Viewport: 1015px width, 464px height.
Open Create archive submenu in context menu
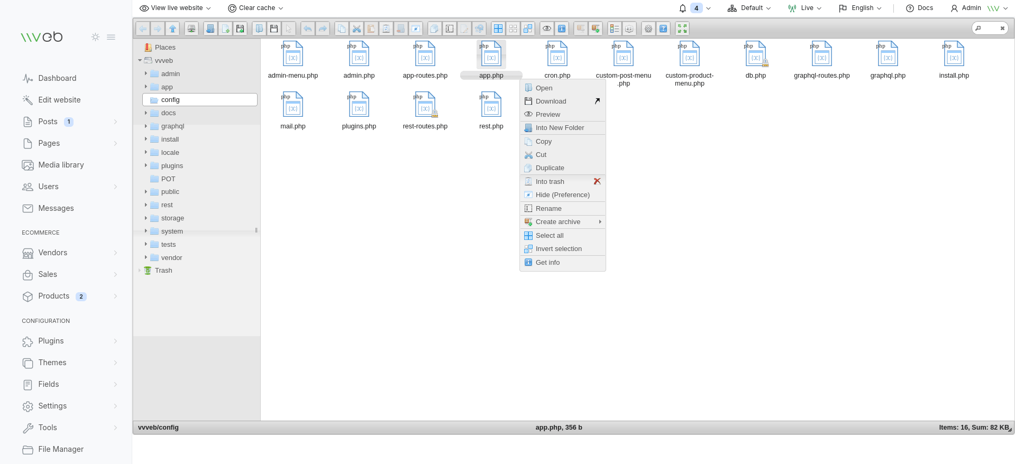[x=563, y=221]
